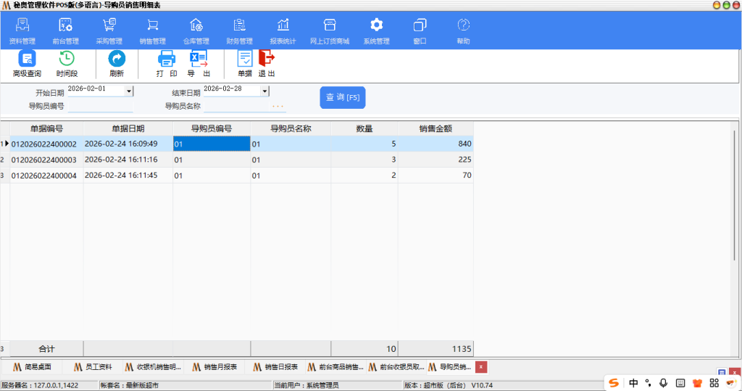Expand the 开始日期 date dropdown
This screenshot has width=742, height=391.
pos(129,91)
